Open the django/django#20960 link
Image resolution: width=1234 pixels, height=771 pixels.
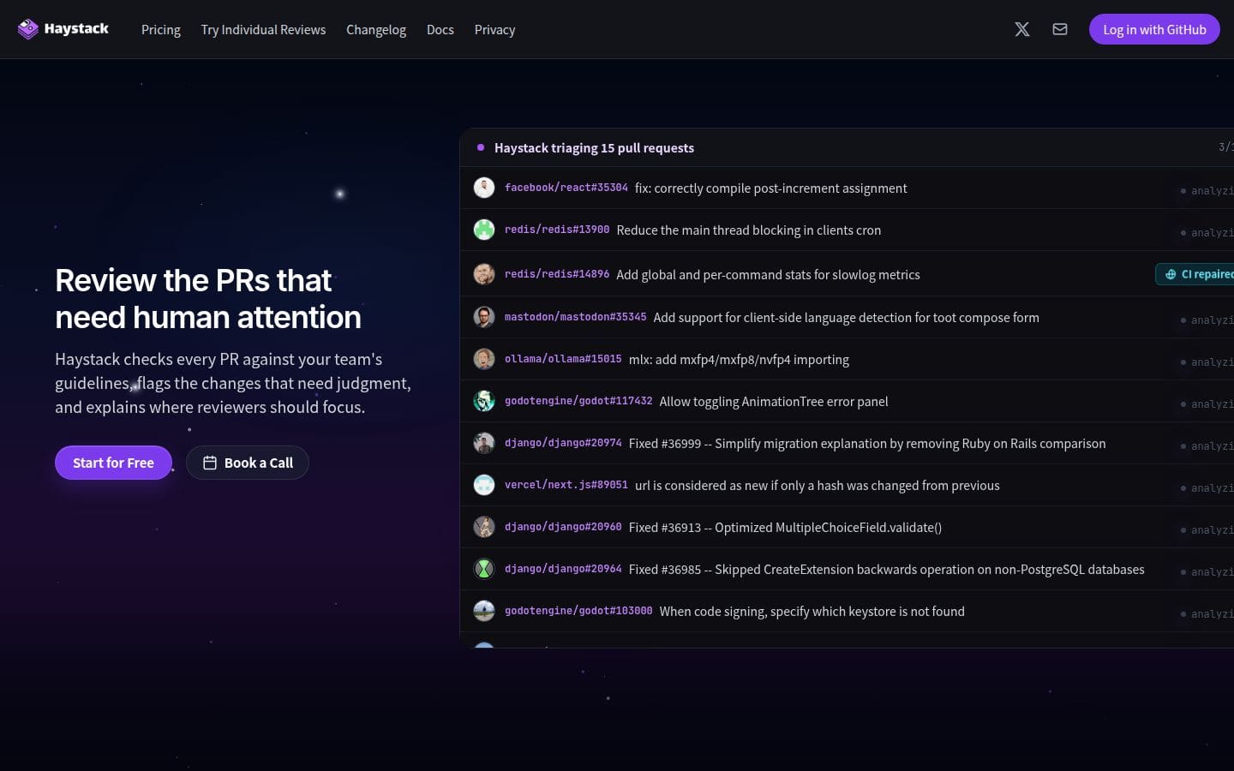coord(563,527)
